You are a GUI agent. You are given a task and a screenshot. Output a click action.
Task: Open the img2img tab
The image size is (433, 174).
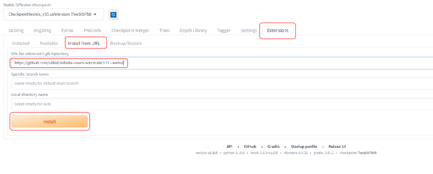pos(42,30)
